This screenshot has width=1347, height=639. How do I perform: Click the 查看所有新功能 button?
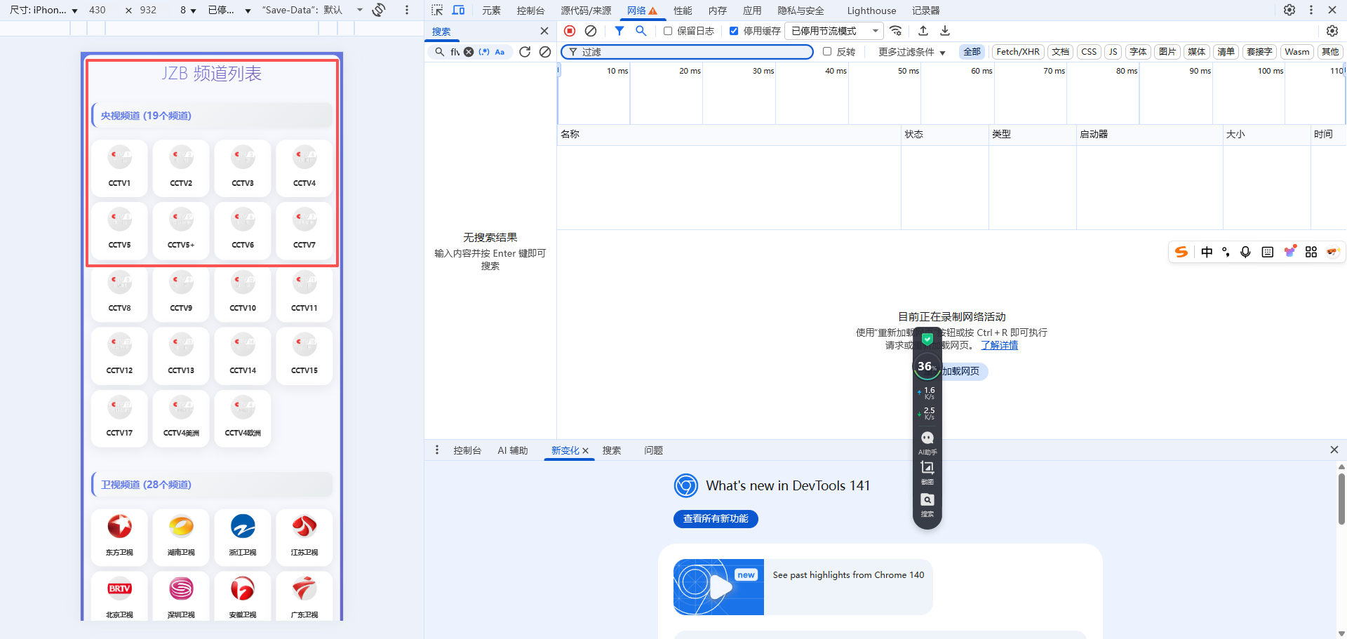715,519
